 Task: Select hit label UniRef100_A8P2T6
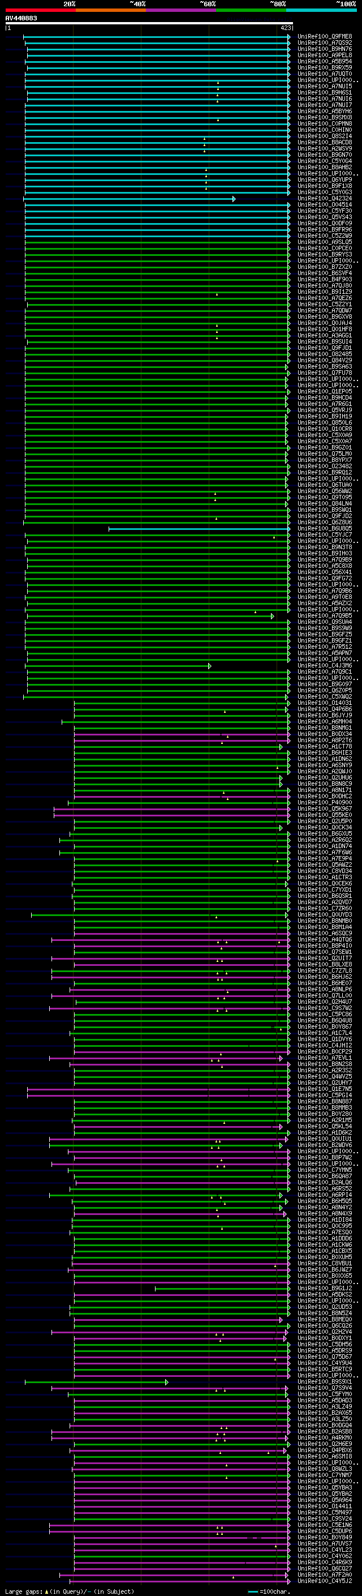(325, 740)
